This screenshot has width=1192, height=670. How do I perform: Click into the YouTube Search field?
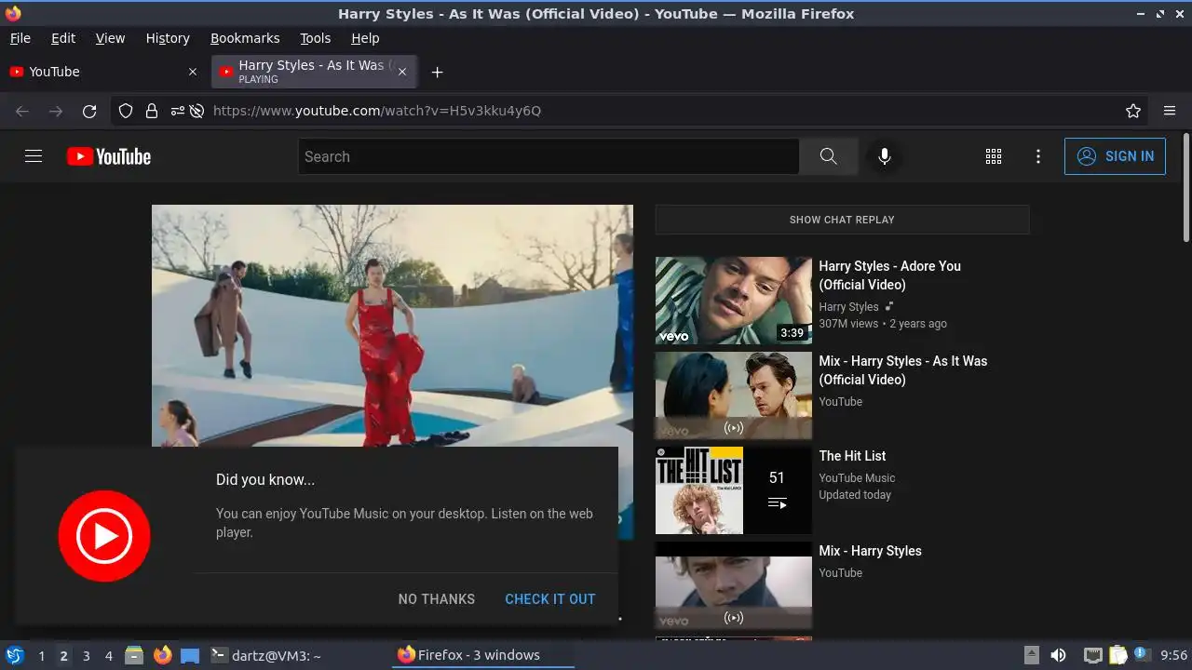pos(549,156)
